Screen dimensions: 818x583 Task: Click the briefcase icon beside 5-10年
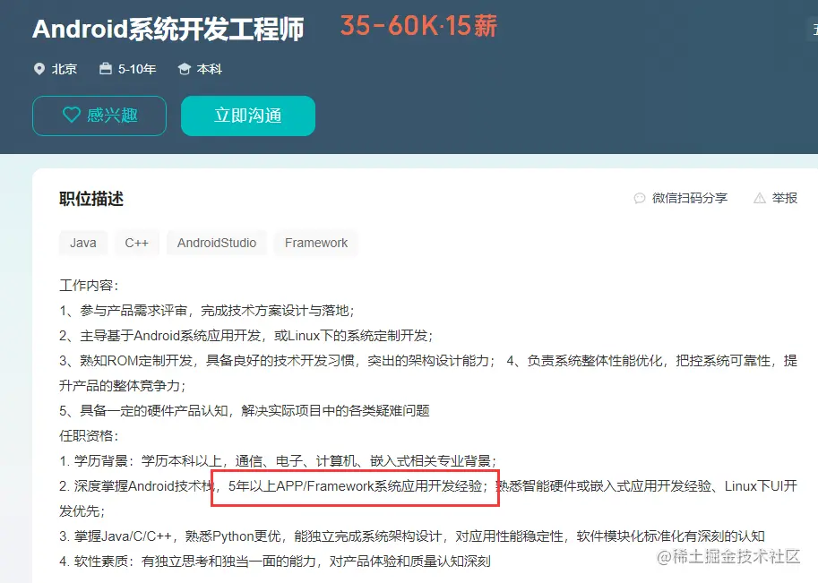click(106, 68)
